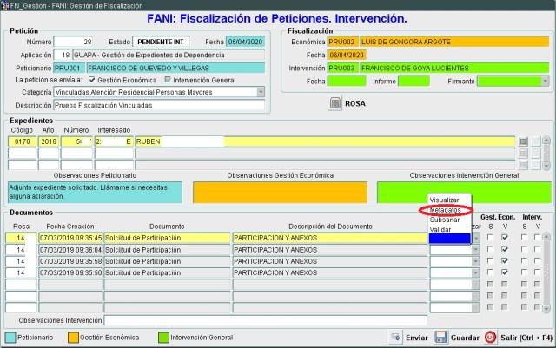This screenshot has height=348, width=556.
Task: Select Visualizar in the popup list
Action: pos(445,200)
